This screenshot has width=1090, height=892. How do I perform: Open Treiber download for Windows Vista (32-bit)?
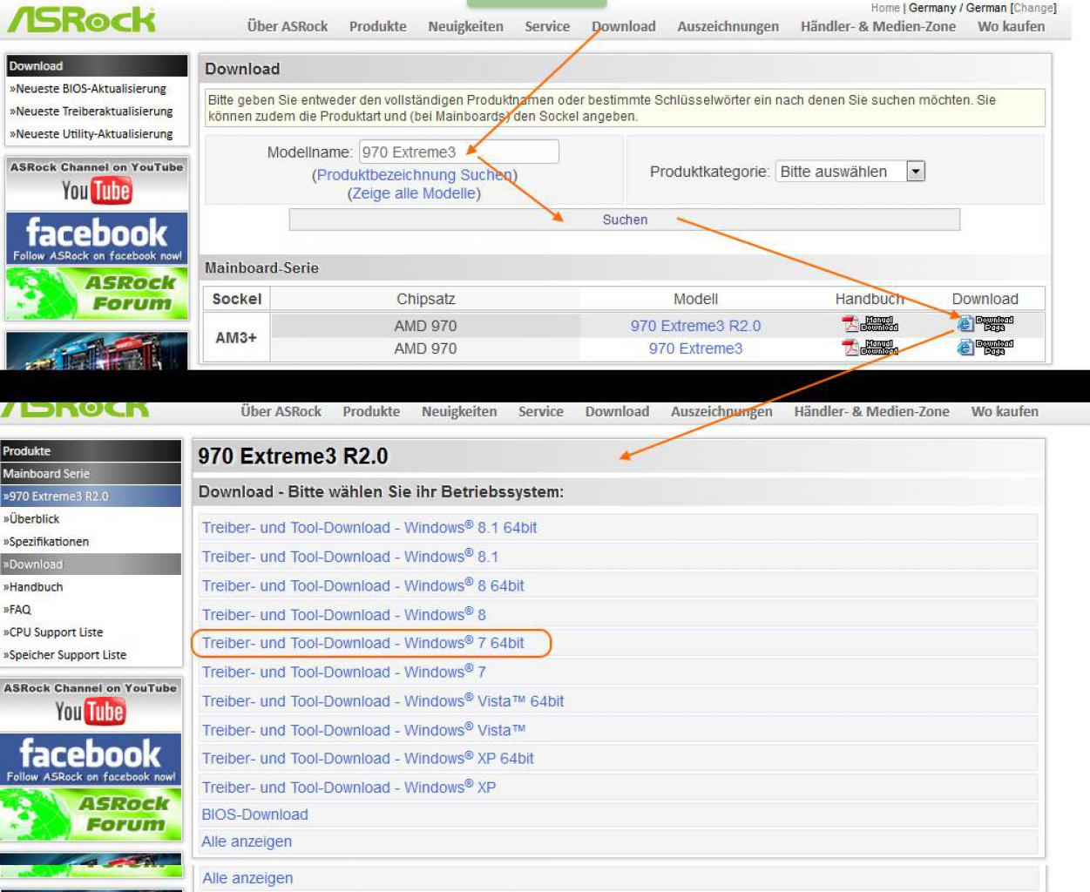coord(364,730)
